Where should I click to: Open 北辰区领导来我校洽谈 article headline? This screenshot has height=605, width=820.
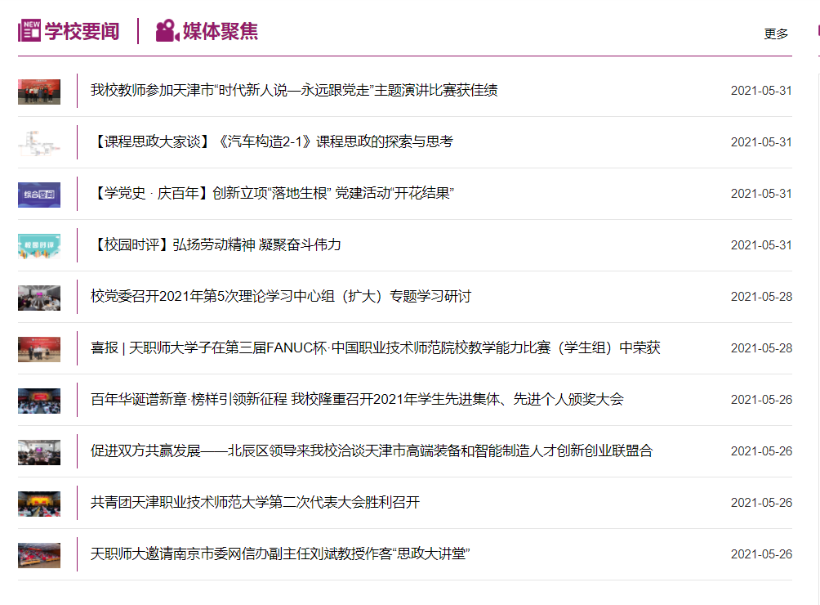(x=372, y=451)
